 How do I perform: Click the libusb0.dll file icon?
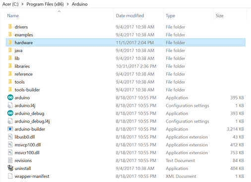[x=10, y=137]
